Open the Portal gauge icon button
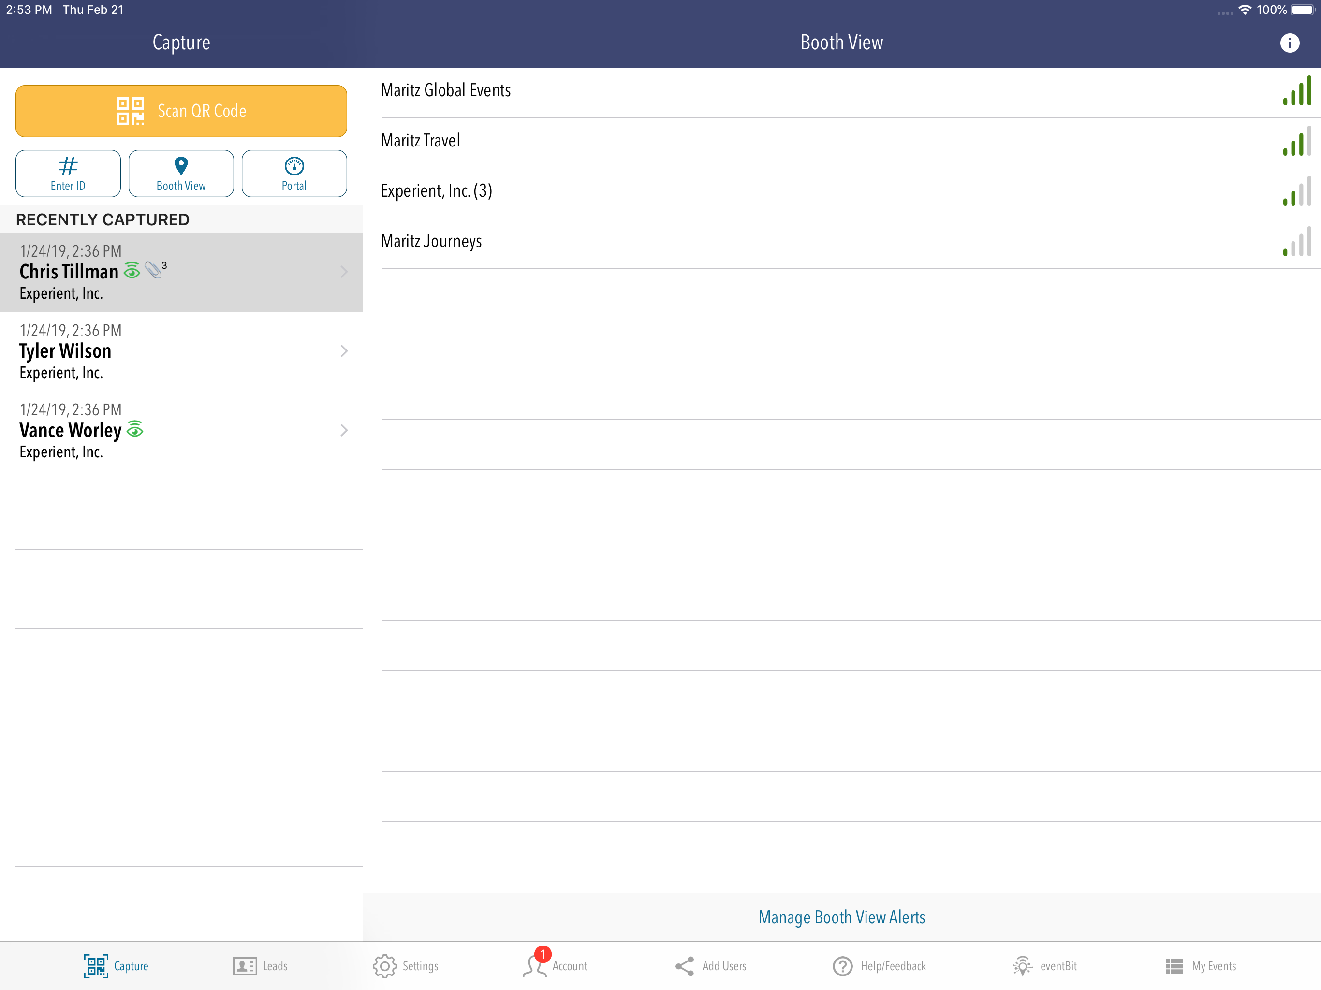Screen dimensions: 1321x990 click(294, 173)
